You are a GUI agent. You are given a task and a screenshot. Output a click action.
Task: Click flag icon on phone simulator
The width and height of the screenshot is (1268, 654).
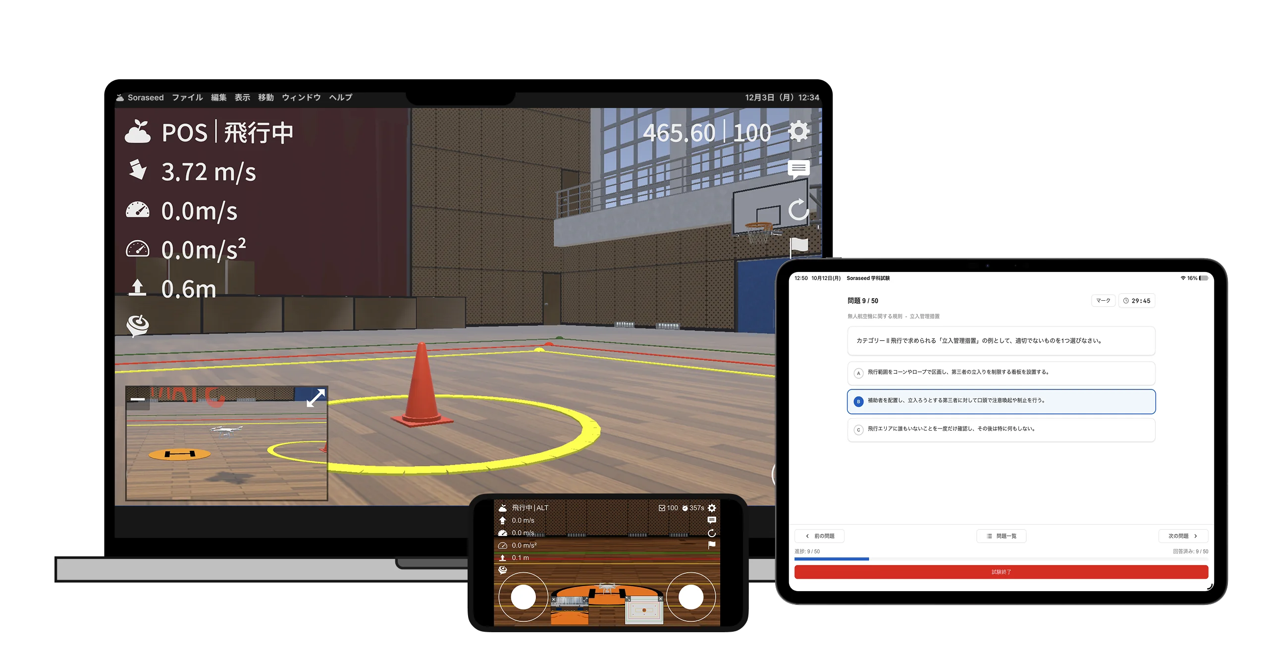tap(712, 545)
